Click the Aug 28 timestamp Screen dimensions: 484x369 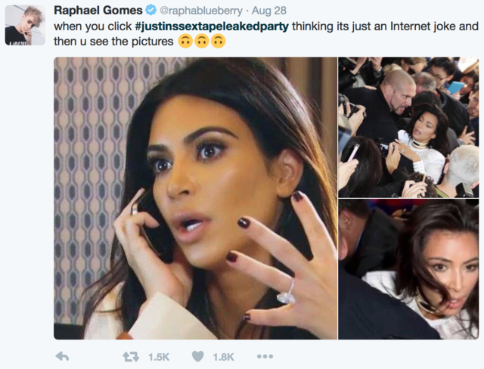click(269, 11)
